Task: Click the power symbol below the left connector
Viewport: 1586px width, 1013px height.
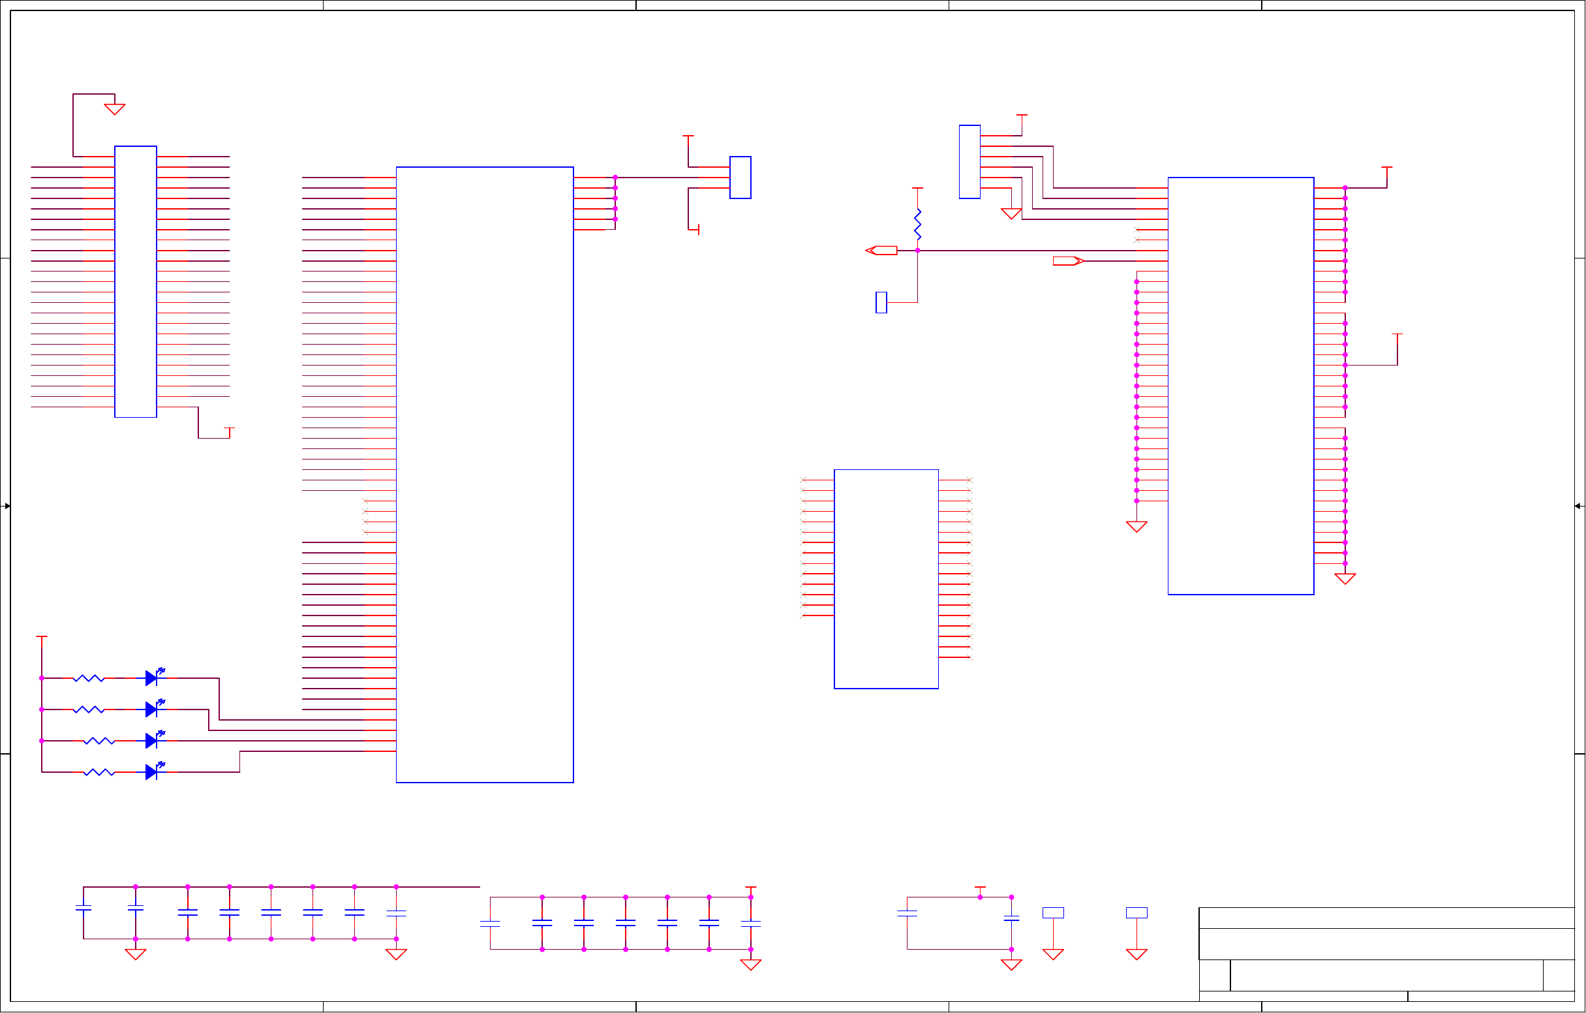Action: pos(229,431)
